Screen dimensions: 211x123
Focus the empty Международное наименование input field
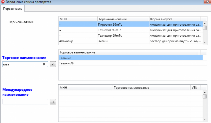click(x=25, y=102)
